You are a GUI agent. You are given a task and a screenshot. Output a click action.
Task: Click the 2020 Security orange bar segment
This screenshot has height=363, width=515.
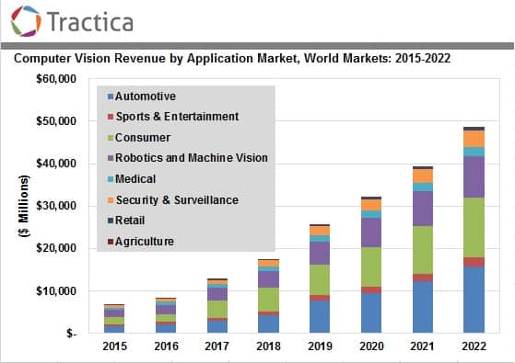click(x=371, y=205)
